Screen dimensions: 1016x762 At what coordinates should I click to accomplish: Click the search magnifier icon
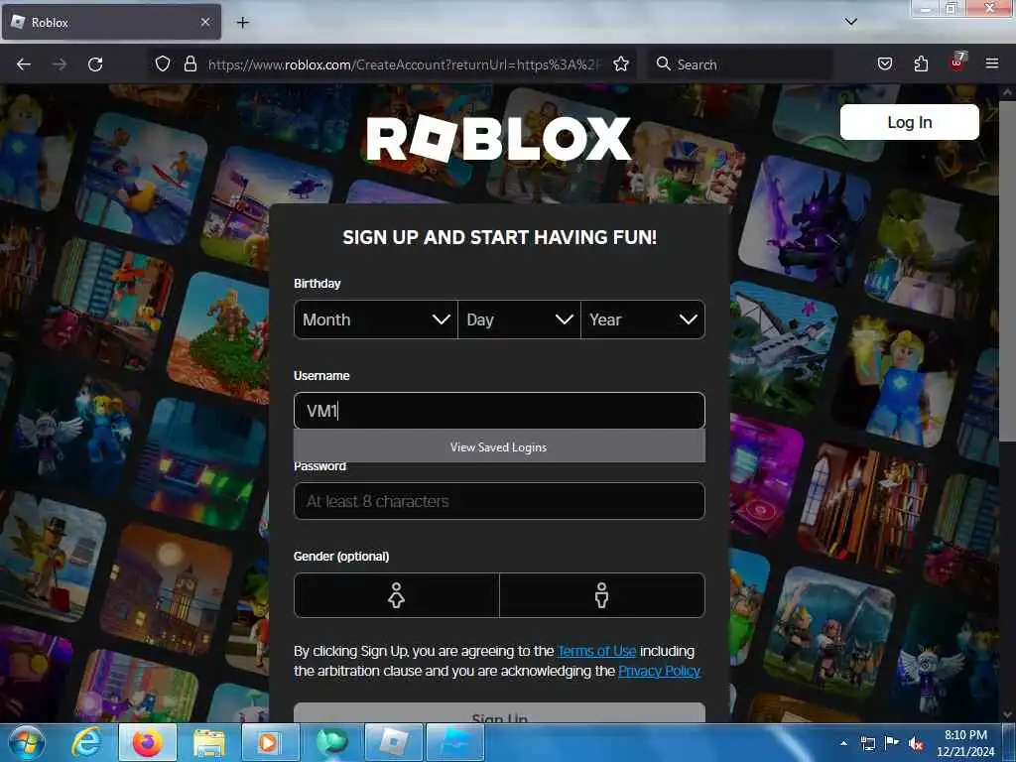tap(663, 63)
